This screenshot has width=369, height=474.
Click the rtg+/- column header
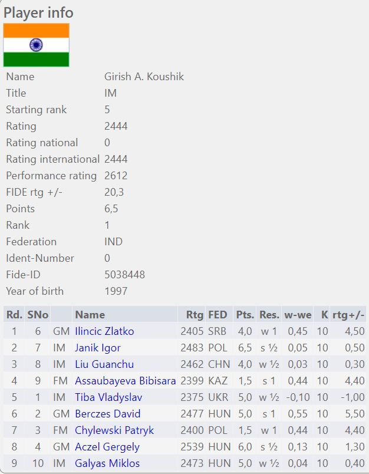(348, 315)
